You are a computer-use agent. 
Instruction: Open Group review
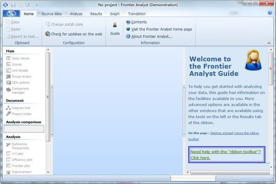click(19, 76)
